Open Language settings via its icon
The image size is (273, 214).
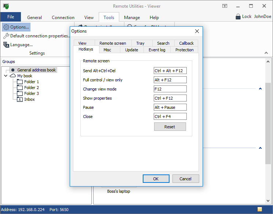[x=6, y=45]
